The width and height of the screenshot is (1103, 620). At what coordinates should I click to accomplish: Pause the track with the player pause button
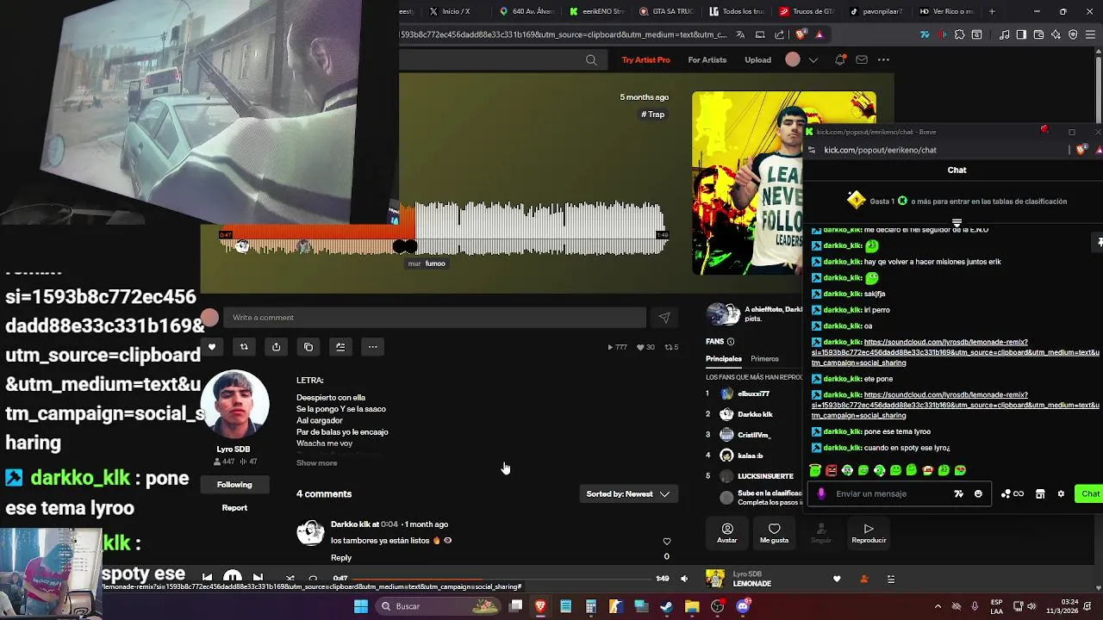233,577
